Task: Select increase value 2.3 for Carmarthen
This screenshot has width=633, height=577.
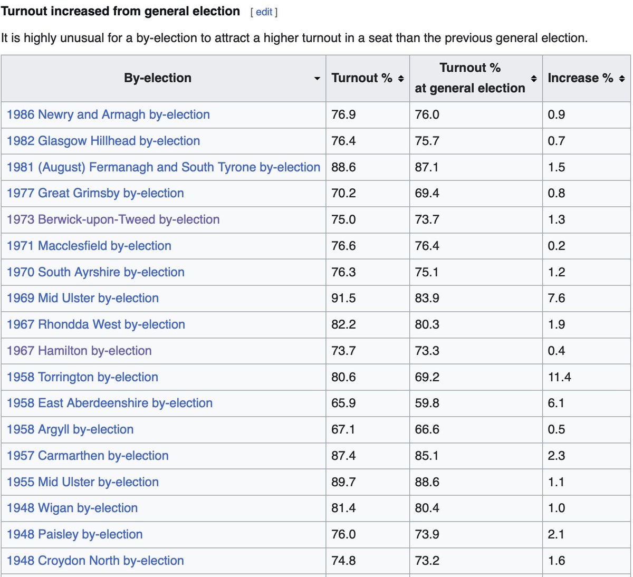Action: (x=557, y=456)
